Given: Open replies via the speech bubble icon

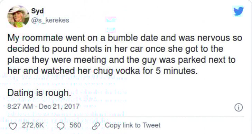Looking at the screenshot, I should [x=60, y=126].
